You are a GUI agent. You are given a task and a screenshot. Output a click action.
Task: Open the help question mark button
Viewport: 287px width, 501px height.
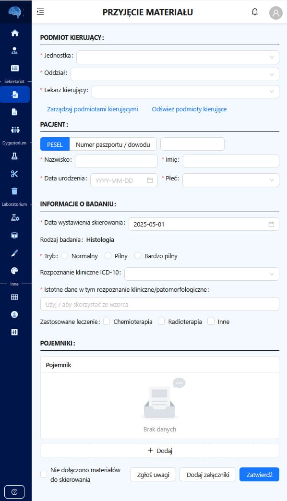[14, 492]
